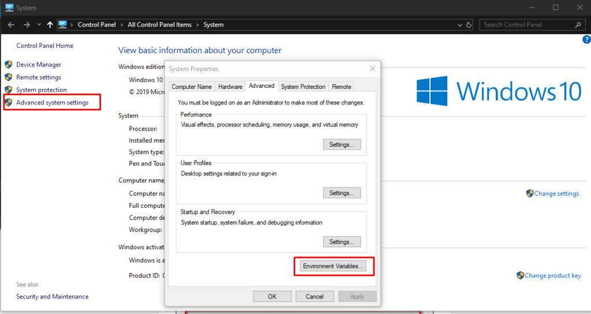
Task: Expand the chevron after All Control Panel Items
Action: pyautogui.click(x=197, y=25)
